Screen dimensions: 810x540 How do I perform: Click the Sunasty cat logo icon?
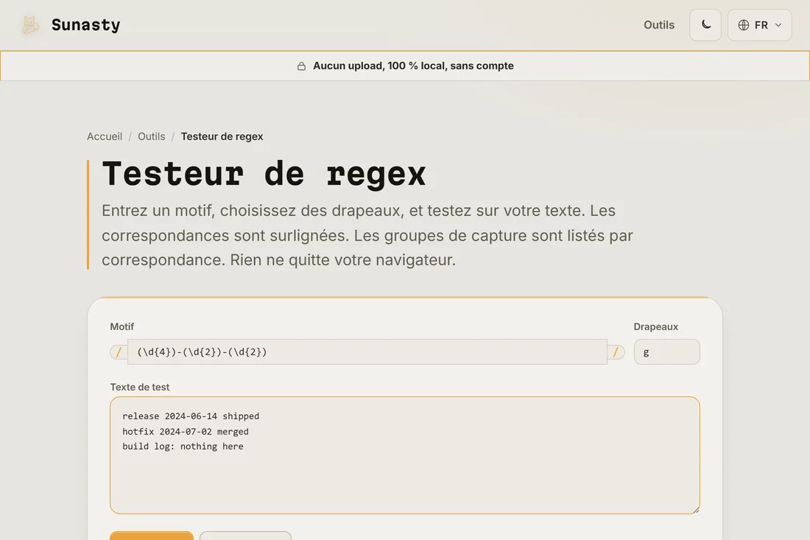coord(30,25)
